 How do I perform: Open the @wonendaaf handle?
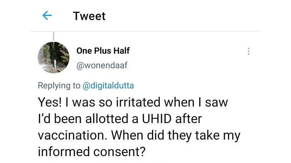coord(102,65)
